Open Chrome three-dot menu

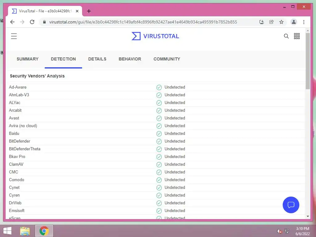tap(304, 22)
